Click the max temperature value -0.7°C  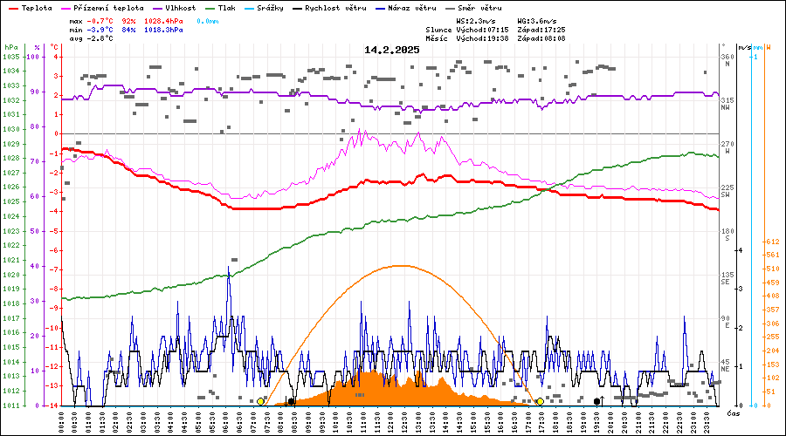(103, 20)
